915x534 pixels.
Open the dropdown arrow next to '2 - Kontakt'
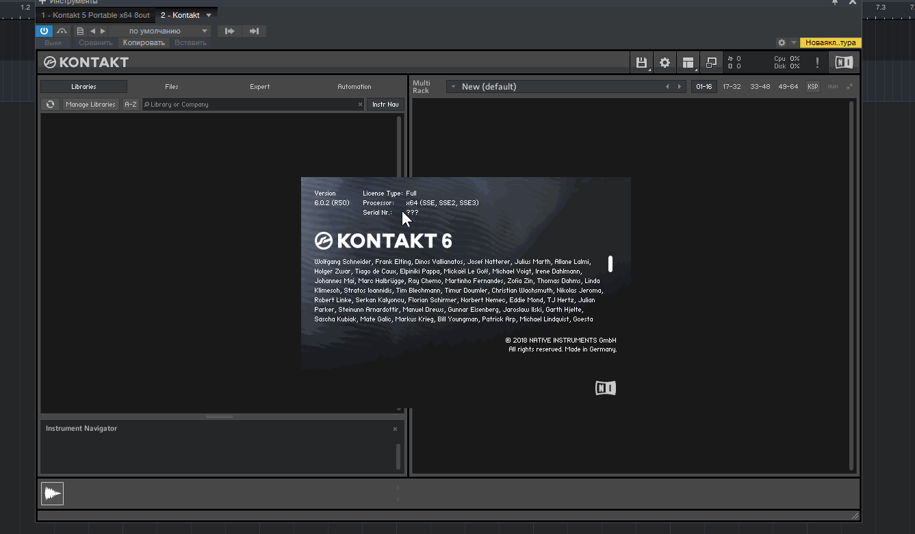[x=209, y=15]
